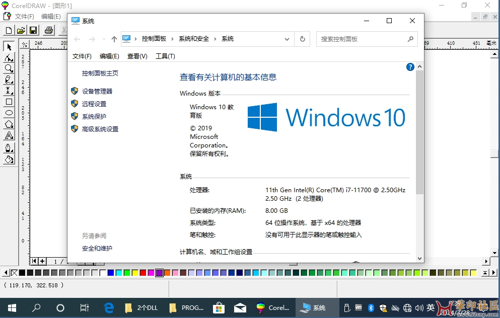The image size is (500, 318).
Task: Select the Shape node-edit tool
Action: [9, 58]
